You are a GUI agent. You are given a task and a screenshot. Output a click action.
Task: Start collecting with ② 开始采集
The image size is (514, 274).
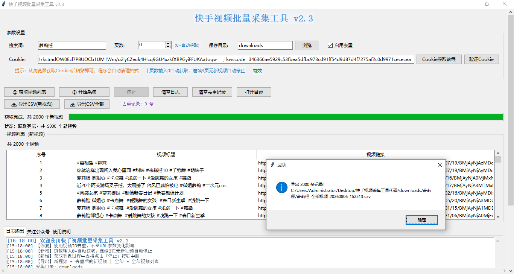click(84, 92)
